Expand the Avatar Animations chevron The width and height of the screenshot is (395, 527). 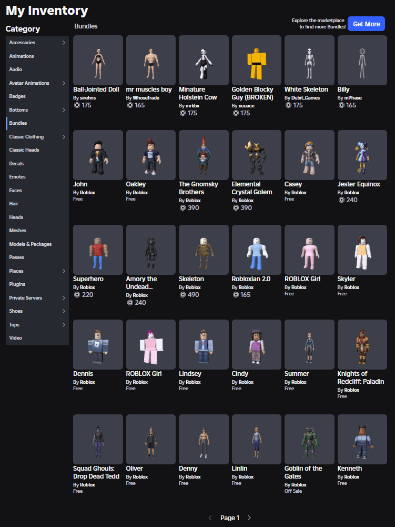tap(64, 83)
